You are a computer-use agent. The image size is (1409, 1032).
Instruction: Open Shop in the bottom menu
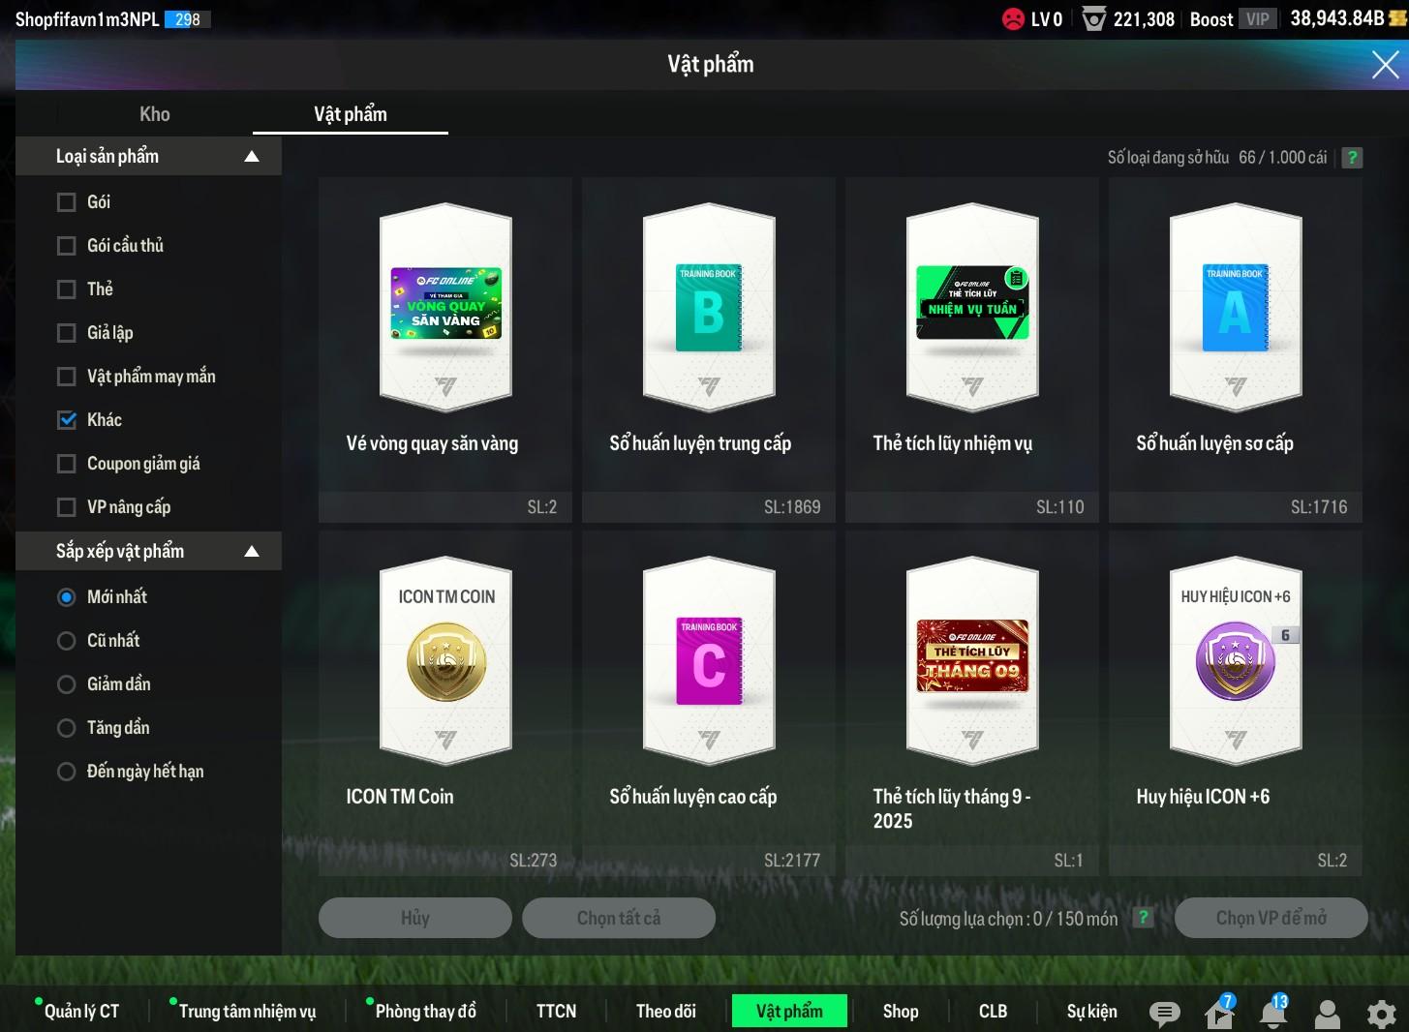[x=900, y=1011]
